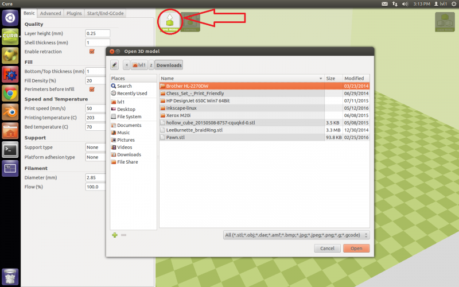
Task: Open the file type filter dropdown
Action: coord(296,235)
